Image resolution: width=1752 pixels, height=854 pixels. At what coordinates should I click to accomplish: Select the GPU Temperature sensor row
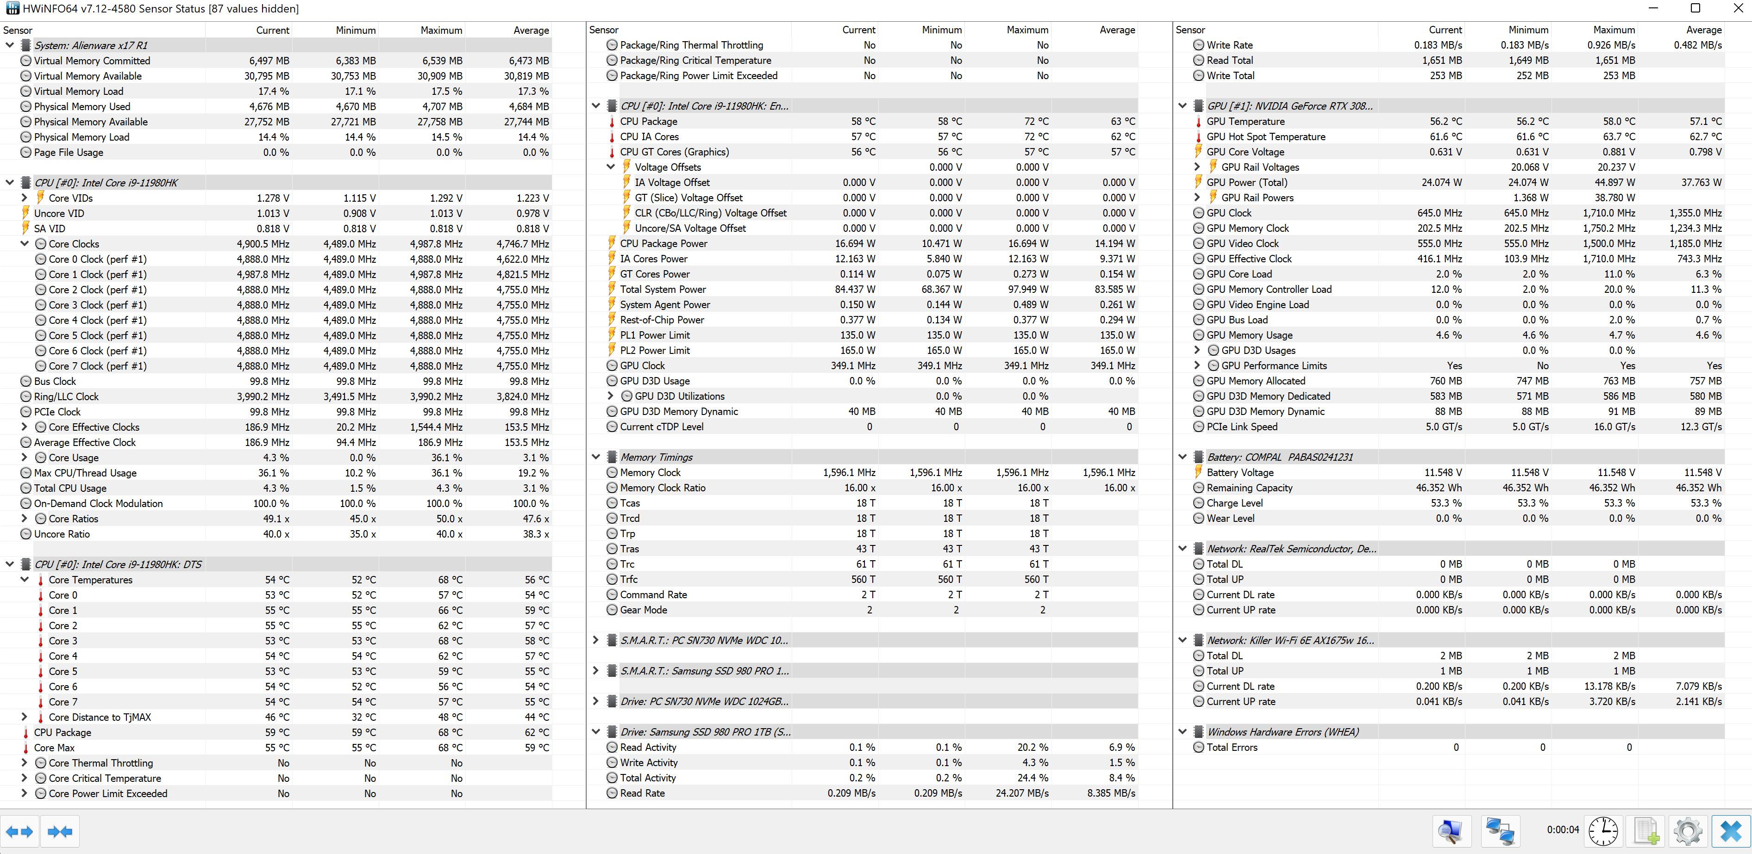(x=1245, y=122)
